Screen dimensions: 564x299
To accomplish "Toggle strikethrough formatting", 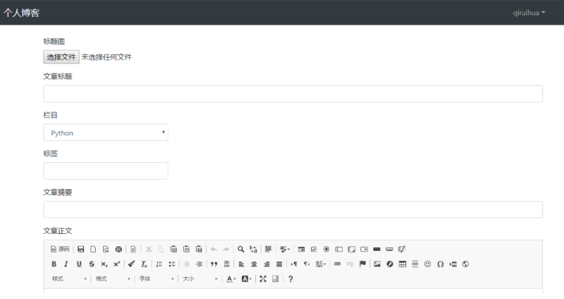I will coord(92,264).
